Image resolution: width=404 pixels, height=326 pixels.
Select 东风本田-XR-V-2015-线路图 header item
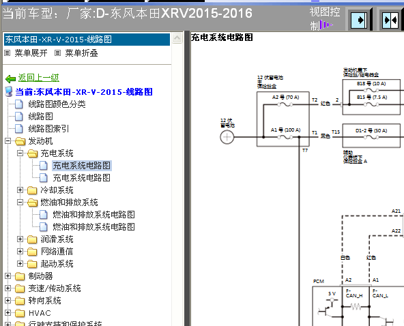87,40
